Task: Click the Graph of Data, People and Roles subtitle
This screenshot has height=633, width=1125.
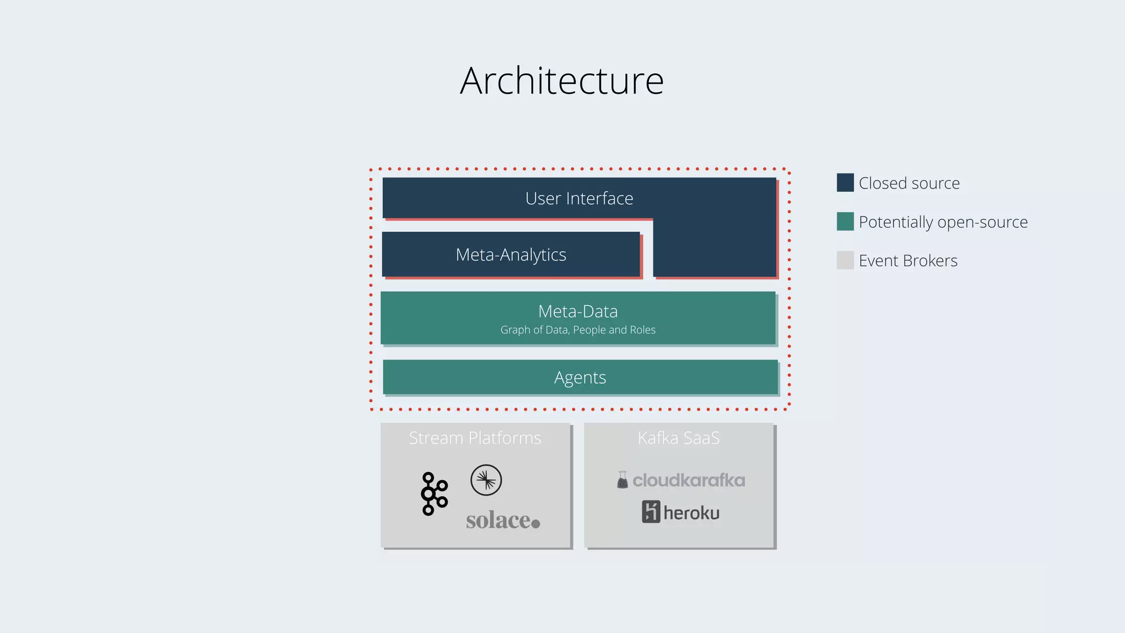Action: [x=578, y=330]
